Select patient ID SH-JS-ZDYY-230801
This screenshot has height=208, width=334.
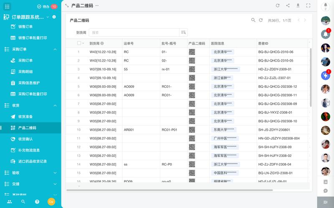tap(274, 130)
